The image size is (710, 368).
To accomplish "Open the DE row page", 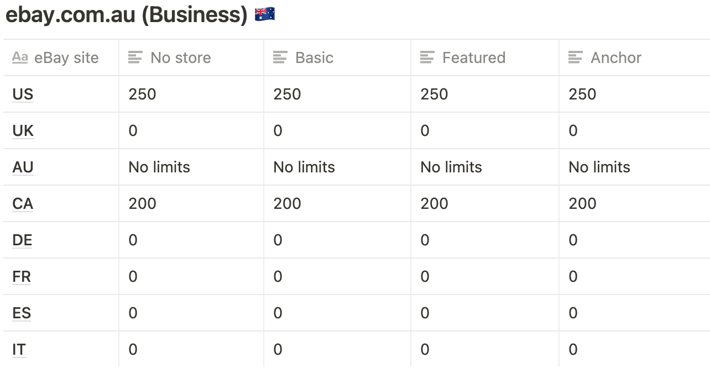I will (22, 240).
